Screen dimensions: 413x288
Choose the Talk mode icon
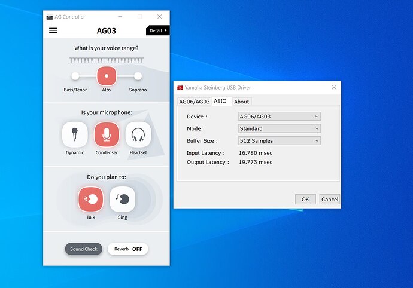90,199
